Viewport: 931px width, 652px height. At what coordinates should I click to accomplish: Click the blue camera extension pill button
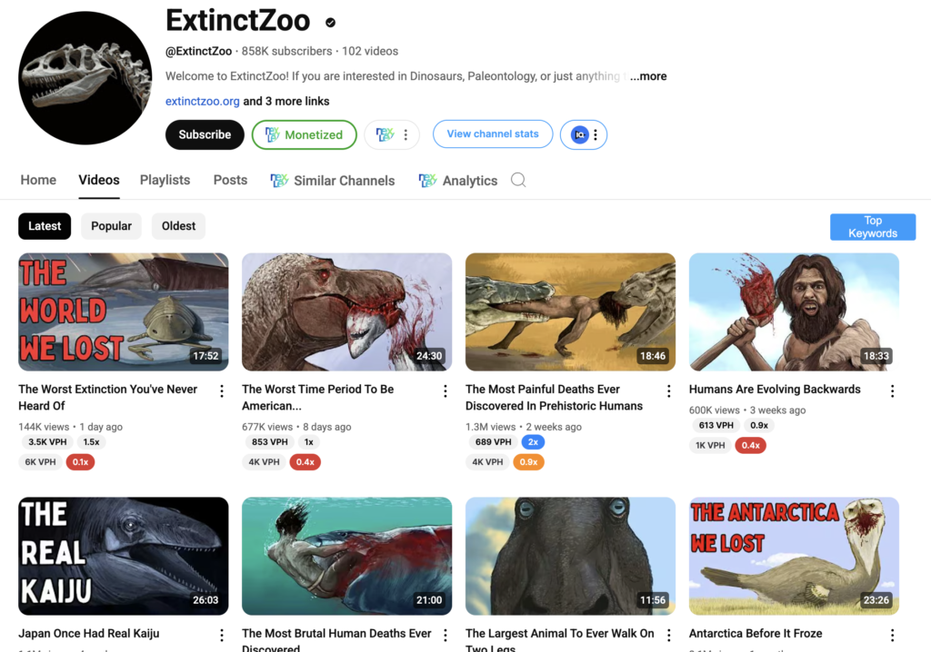584,134
